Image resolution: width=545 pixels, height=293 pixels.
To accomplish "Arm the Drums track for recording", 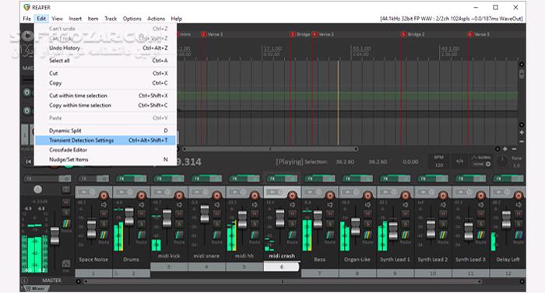I will click(141, 196).
